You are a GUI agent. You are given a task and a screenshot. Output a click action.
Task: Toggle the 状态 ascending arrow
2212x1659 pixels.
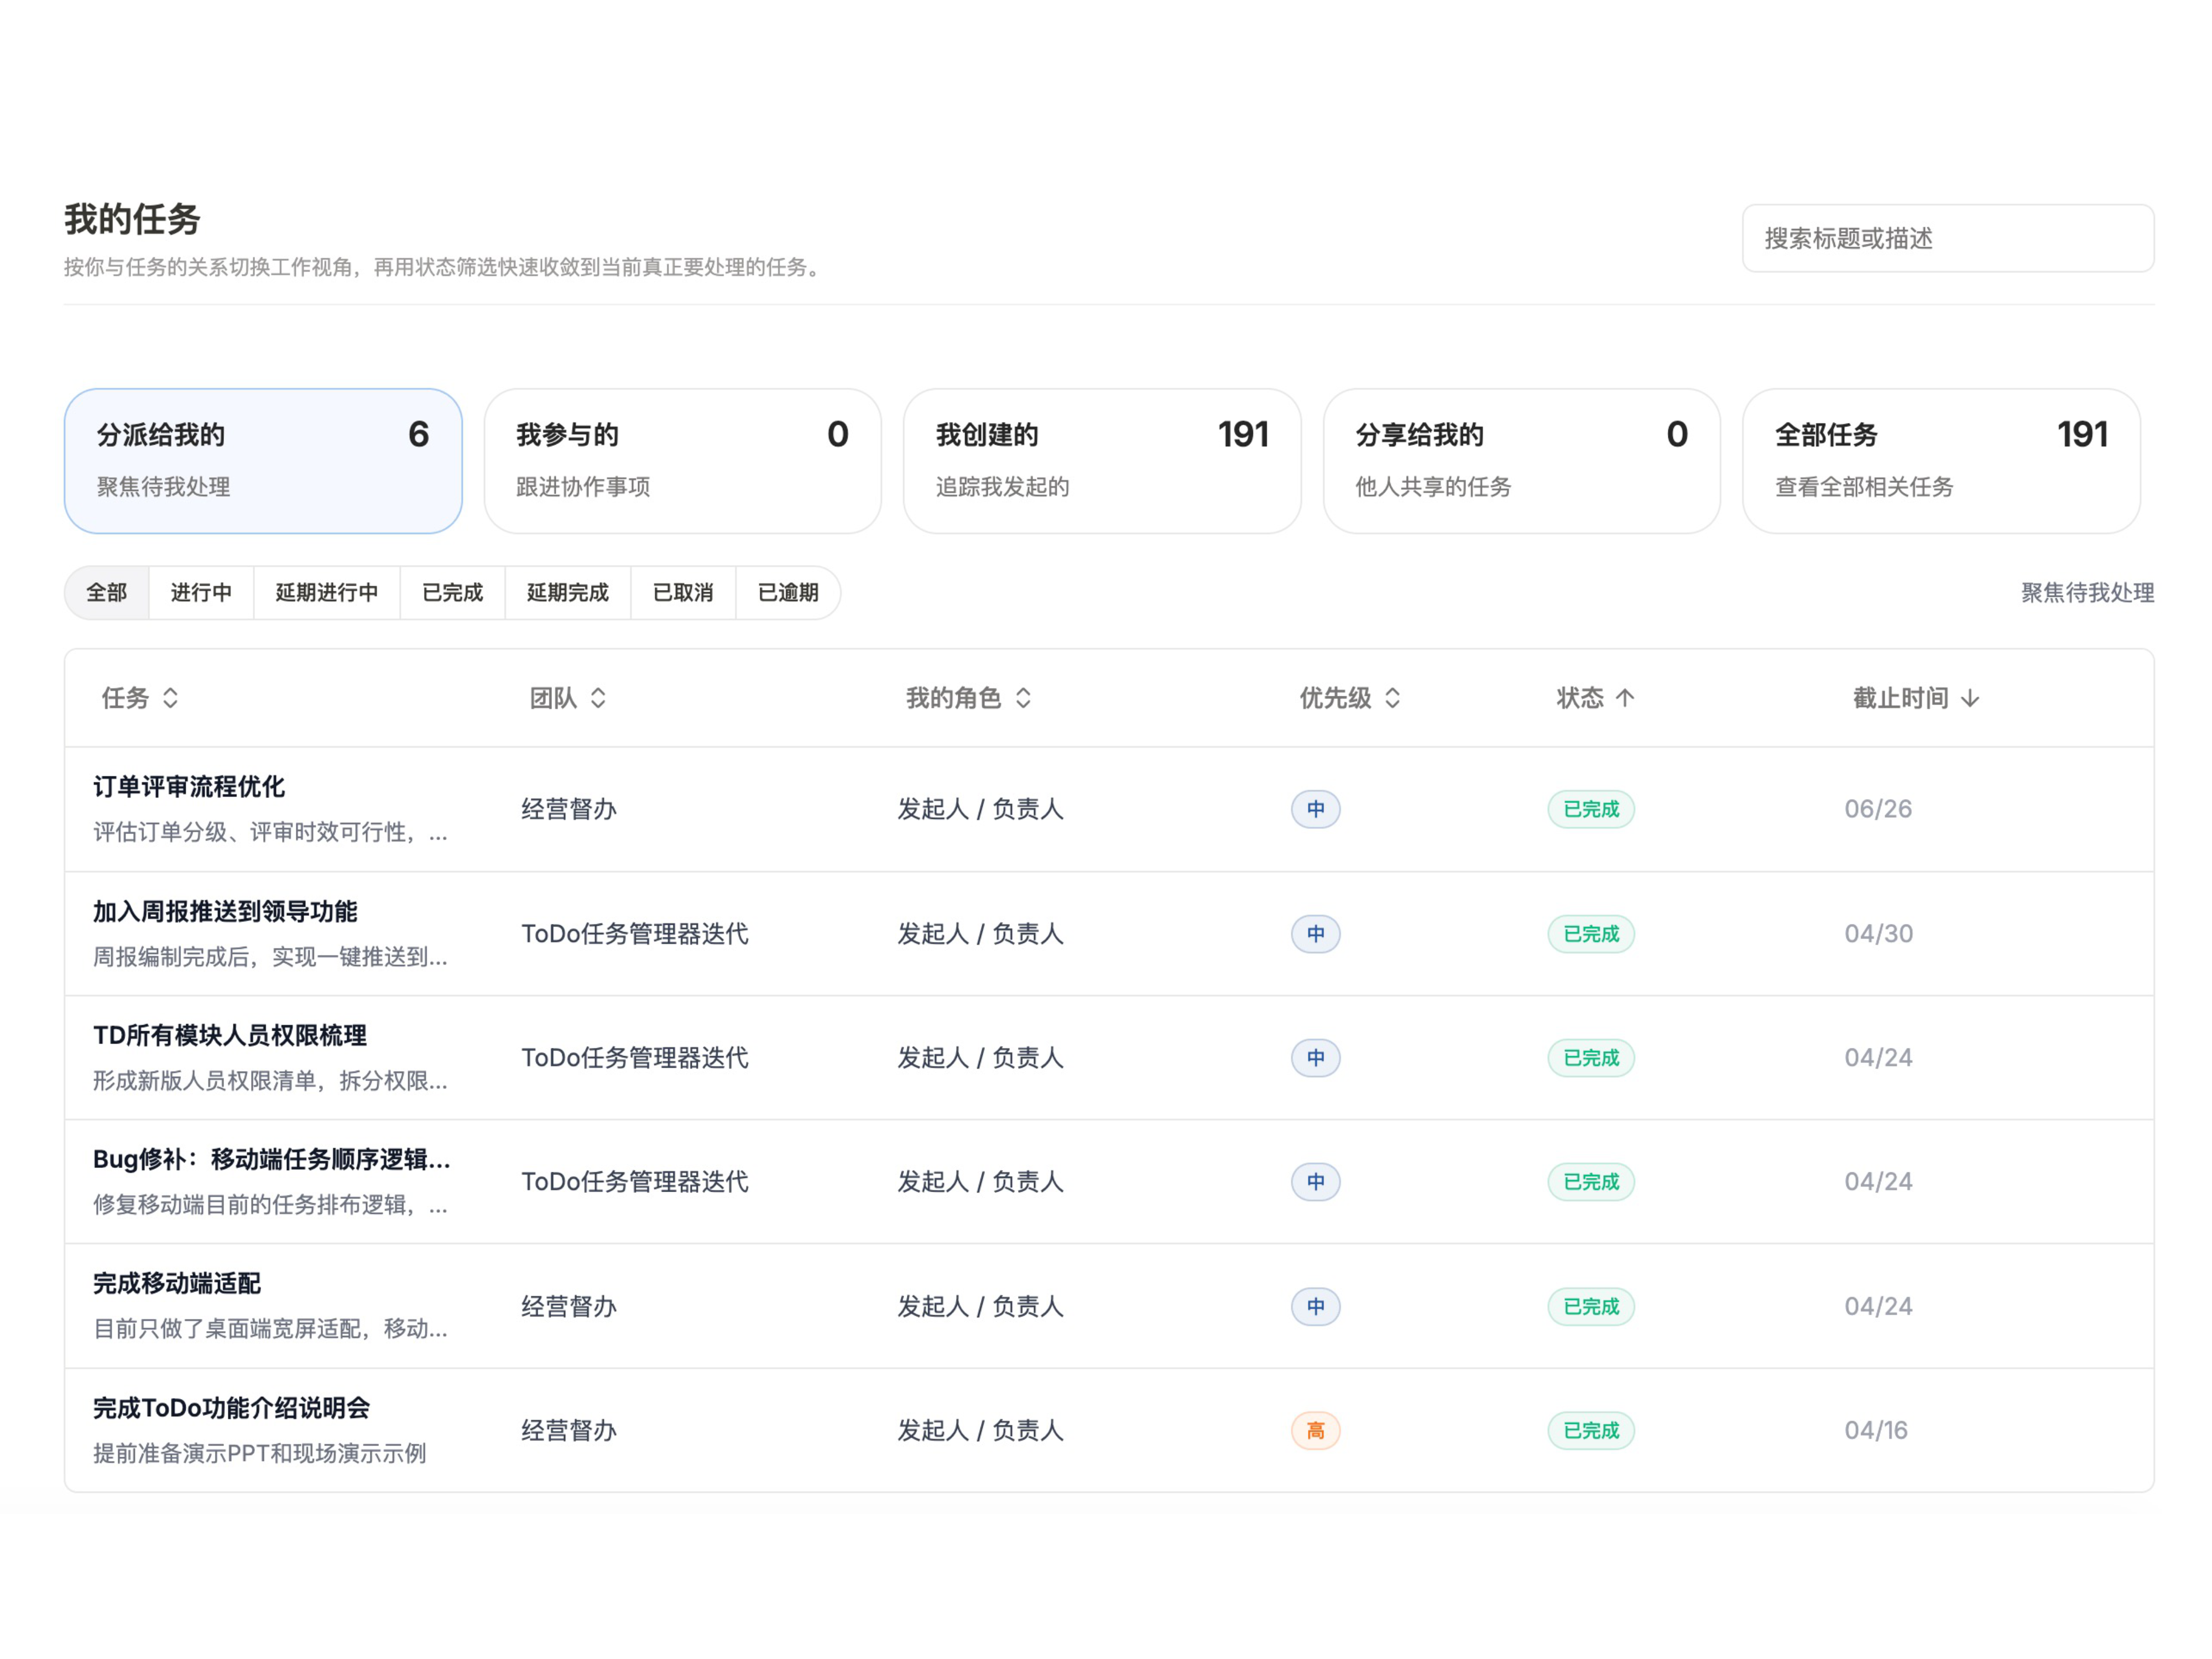1625,698
